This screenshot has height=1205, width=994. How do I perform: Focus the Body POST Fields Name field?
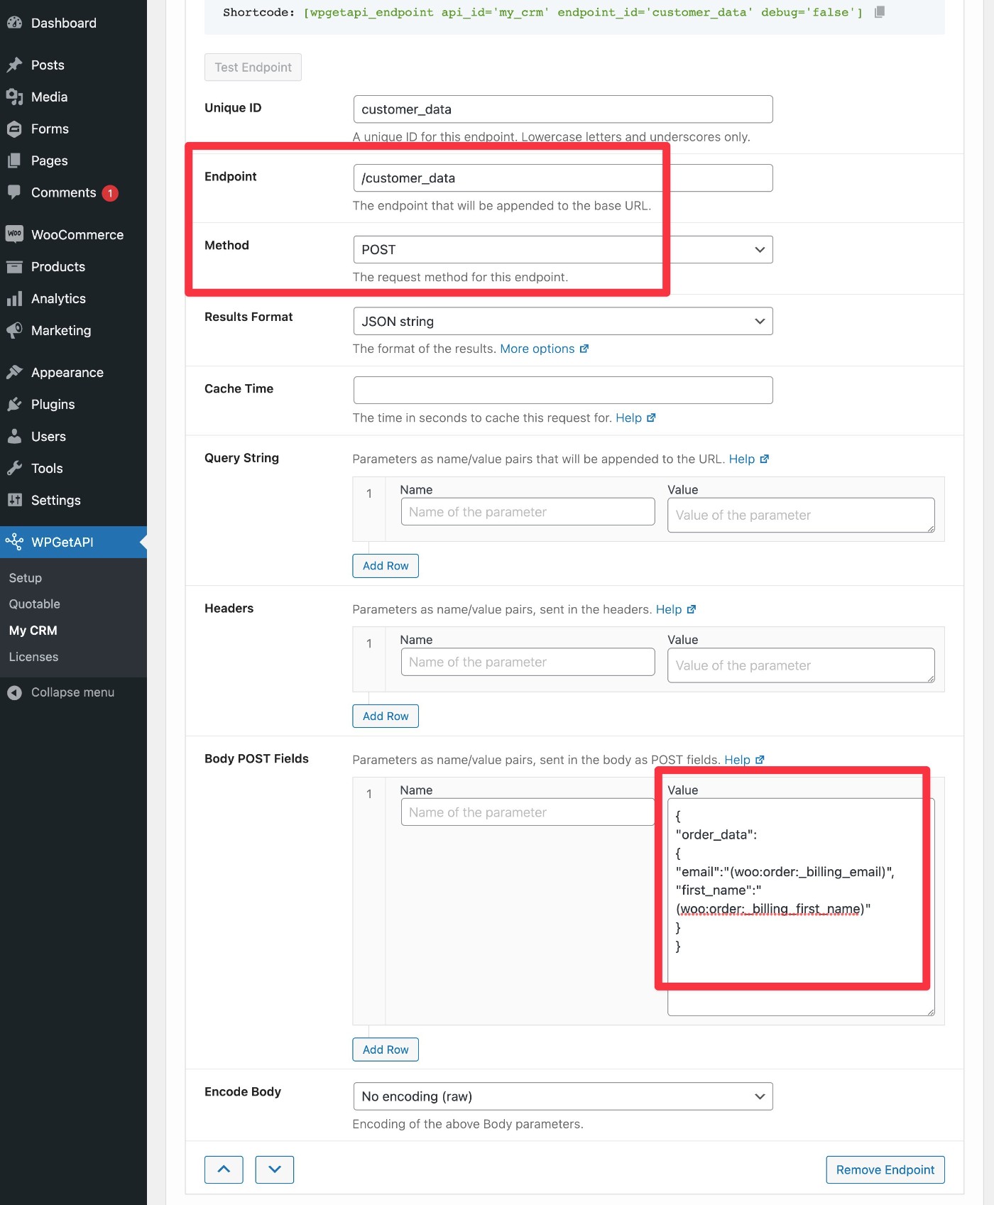528,812
